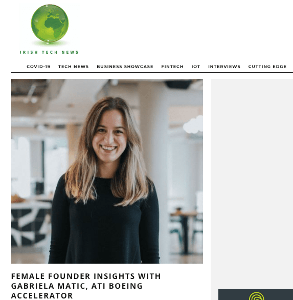
Task: Click the dark sidebar banner
Action: (x=256, y=295)
